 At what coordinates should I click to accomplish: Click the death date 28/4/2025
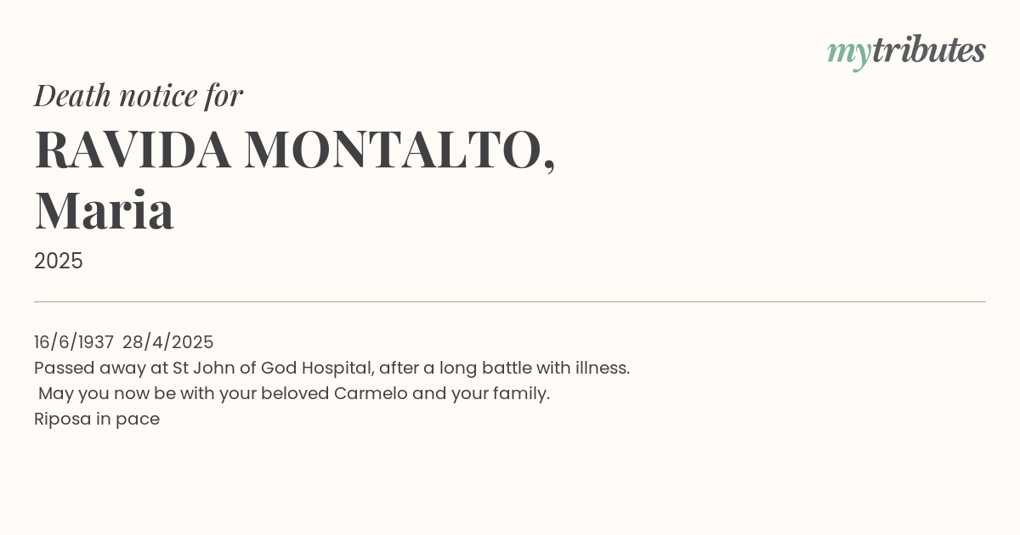[168, 342]
